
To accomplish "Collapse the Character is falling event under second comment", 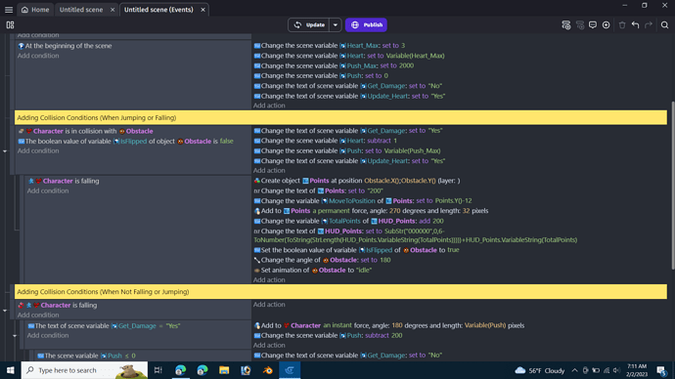I will click(x=5, y=311).
